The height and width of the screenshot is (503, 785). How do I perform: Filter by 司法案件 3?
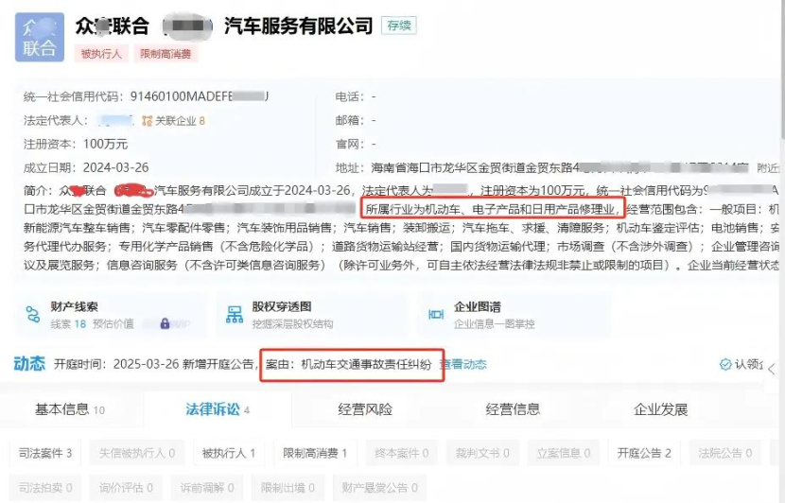45,454
